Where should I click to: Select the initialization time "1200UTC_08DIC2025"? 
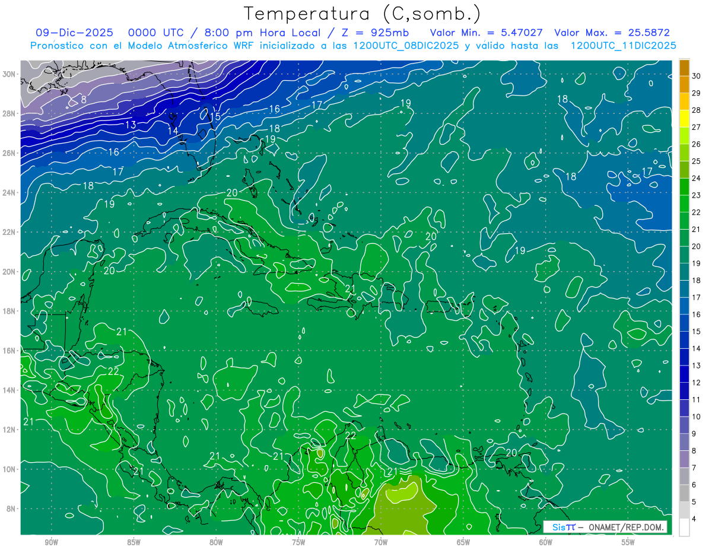click(406, 46)
